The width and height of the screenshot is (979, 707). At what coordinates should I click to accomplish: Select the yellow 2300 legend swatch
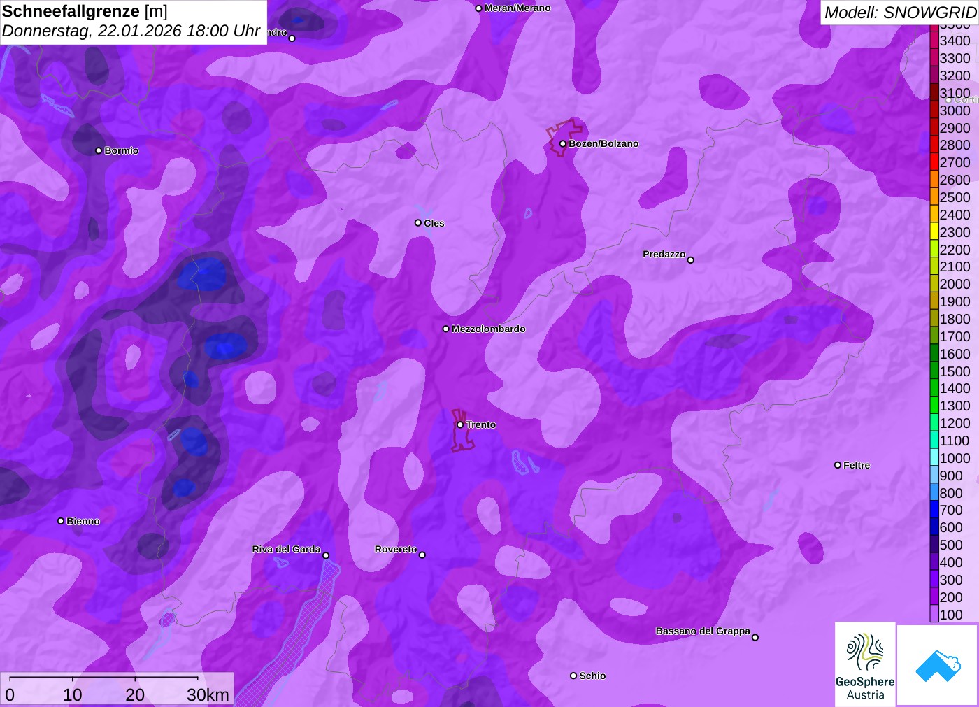point(934,231)
